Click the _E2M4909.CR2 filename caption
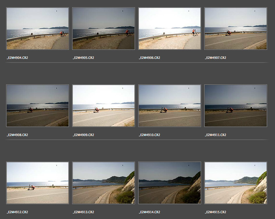 [x=84, y=135]
